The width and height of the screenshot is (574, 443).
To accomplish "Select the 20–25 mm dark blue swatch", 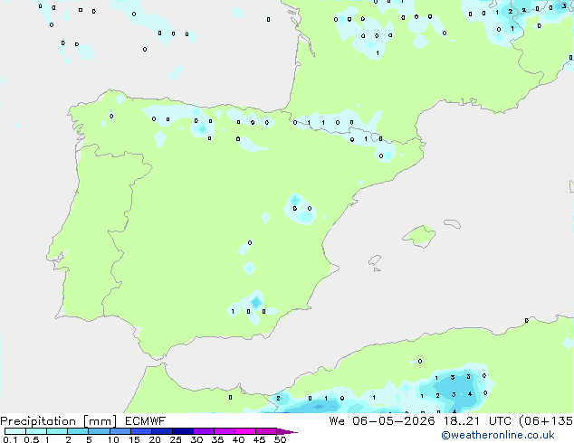I will [x=161, y=431].
